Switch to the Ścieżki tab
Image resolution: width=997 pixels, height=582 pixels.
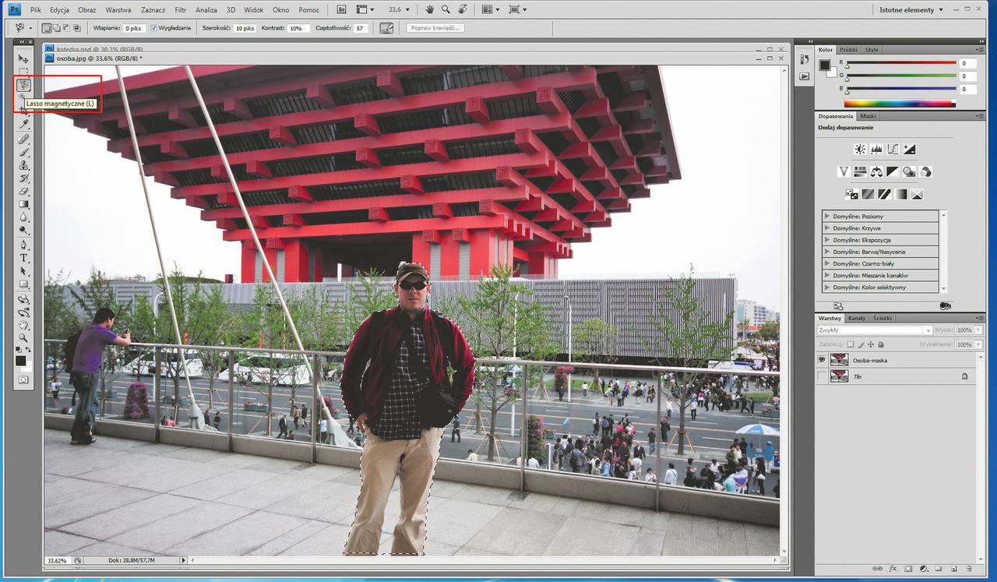click(x=883, y=318)
